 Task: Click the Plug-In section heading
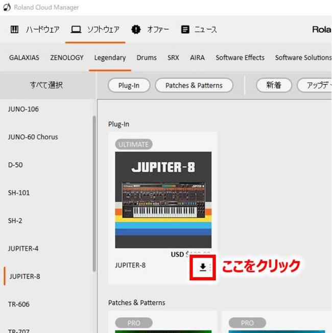(118, 124)
